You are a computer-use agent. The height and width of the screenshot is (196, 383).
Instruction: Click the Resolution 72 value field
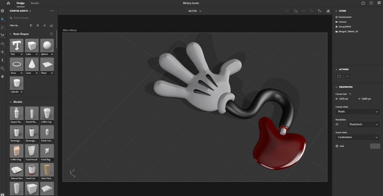coord(341,124)
